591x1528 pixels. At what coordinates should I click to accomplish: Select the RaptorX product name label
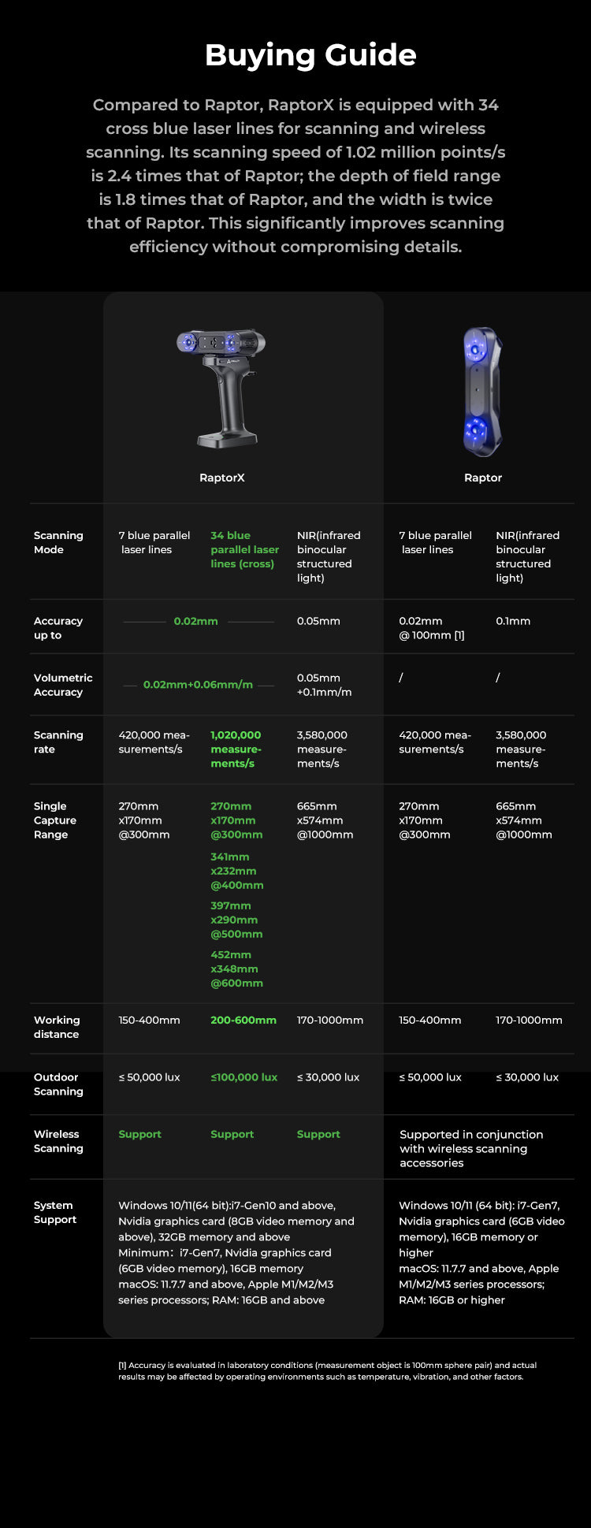pyautogui.click(x=222, y=478)
